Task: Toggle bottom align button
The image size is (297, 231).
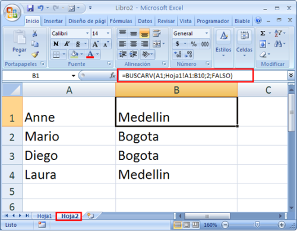Action: [144, 34]
